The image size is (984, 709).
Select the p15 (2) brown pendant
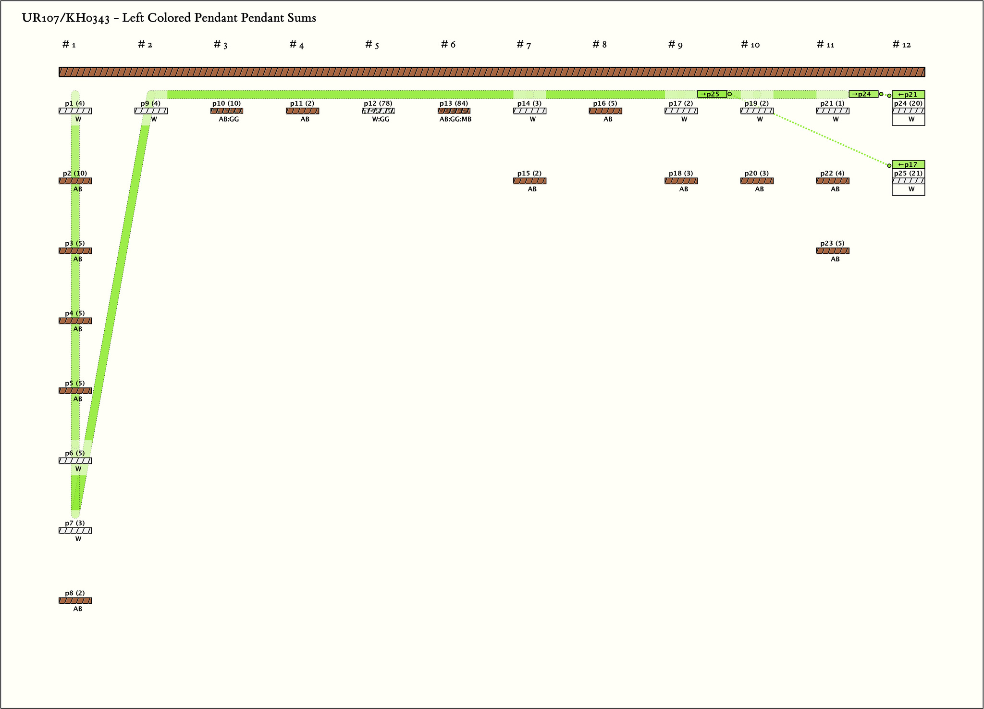(x=529, y=181)
